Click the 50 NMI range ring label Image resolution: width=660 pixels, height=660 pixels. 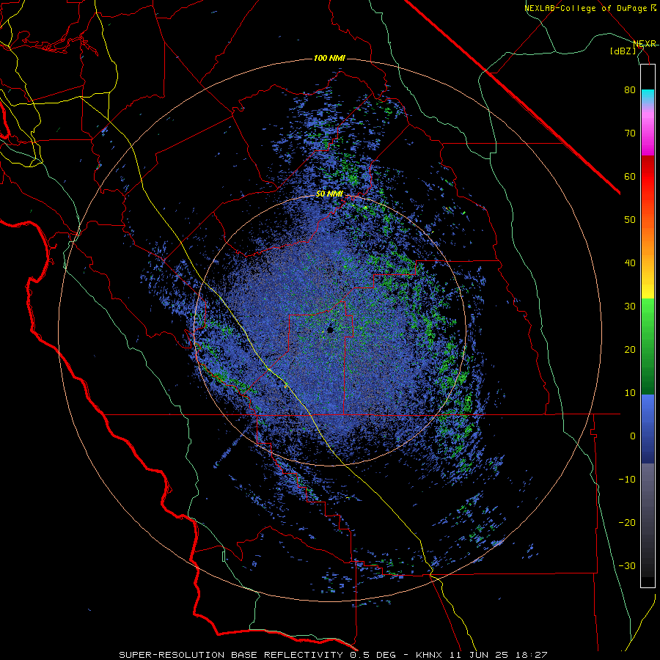[x=329, y=194]
